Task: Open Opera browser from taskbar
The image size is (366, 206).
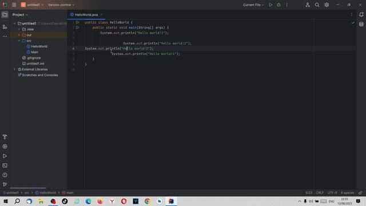Action: (x=124, y=201)
